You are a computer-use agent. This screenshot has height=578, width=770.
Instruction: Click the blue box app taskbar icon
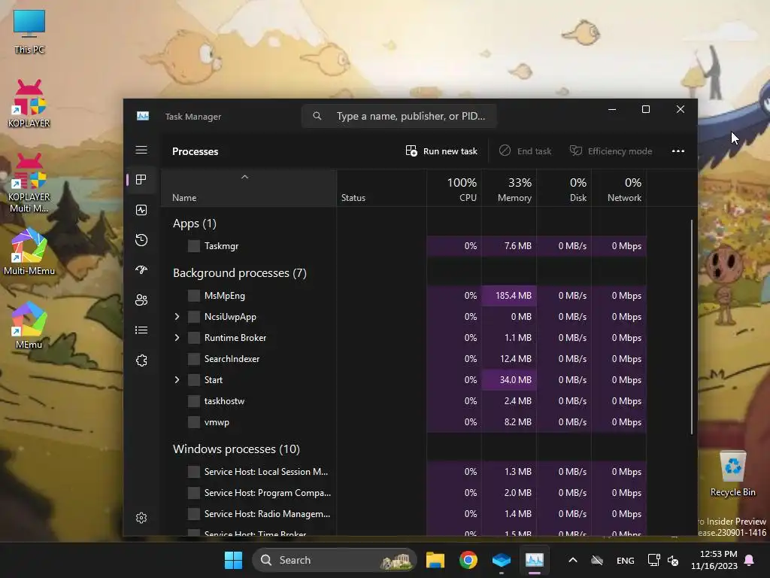[502, 560]
